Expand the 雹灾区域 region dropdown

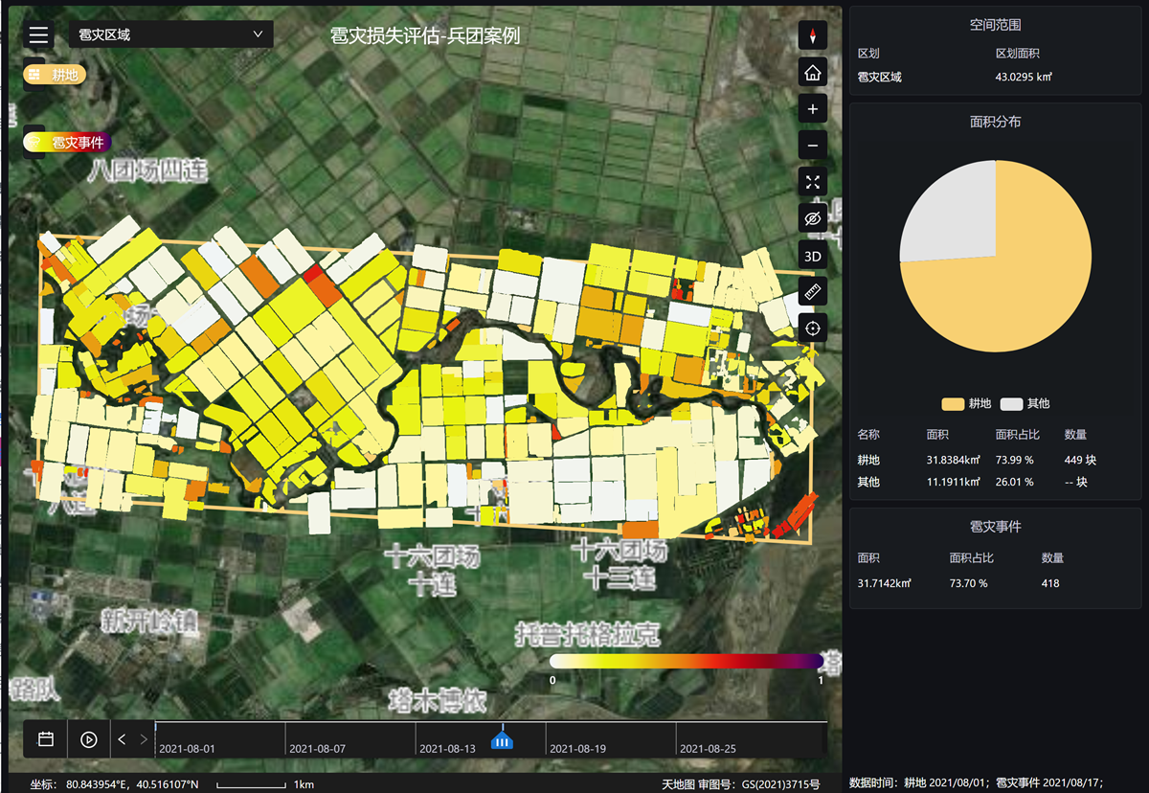(171, 34)
